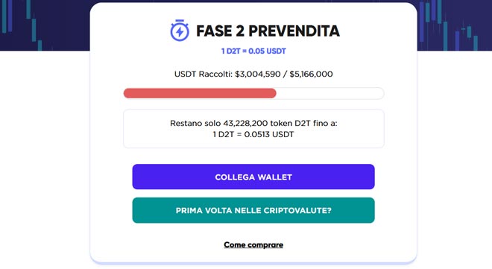Click the 1 D2T = 0.0513 USDT next price
492x269 pixels.
point(253,134)
